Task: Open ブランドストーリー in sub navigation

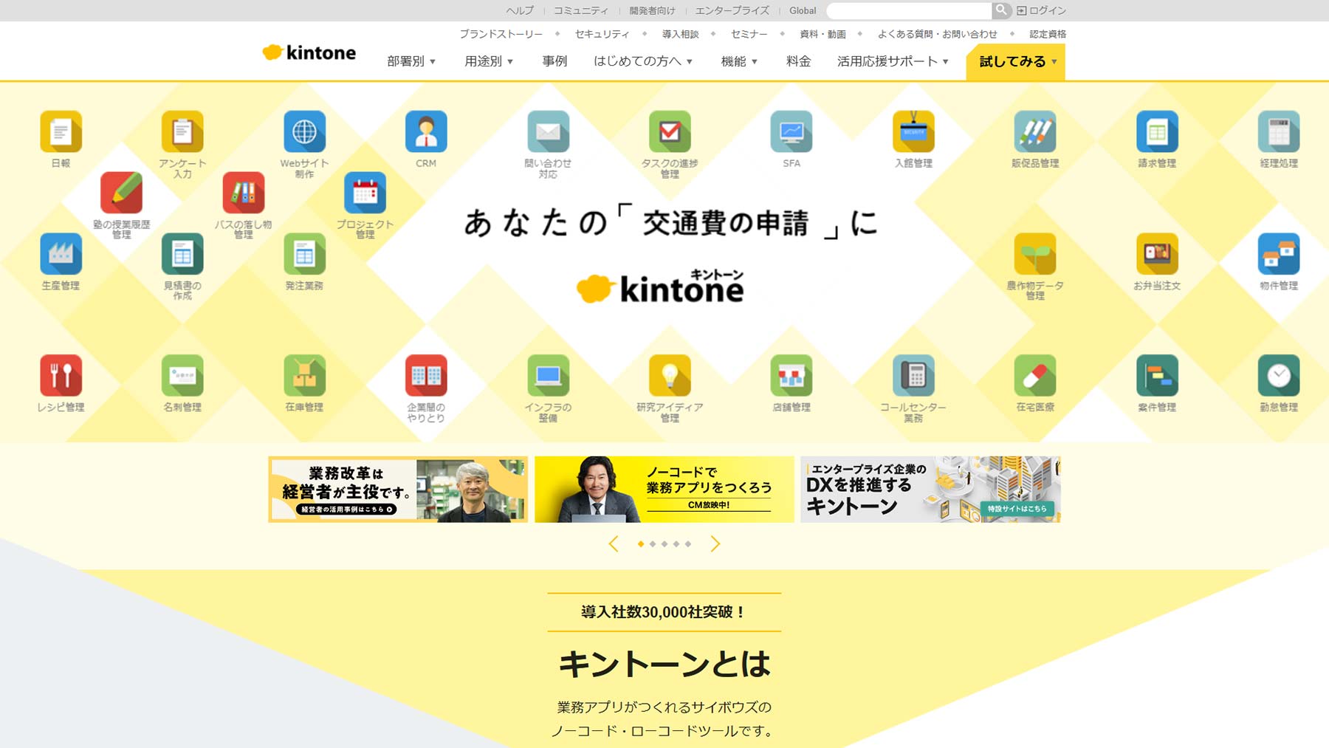Action: [x=501, y=34]
